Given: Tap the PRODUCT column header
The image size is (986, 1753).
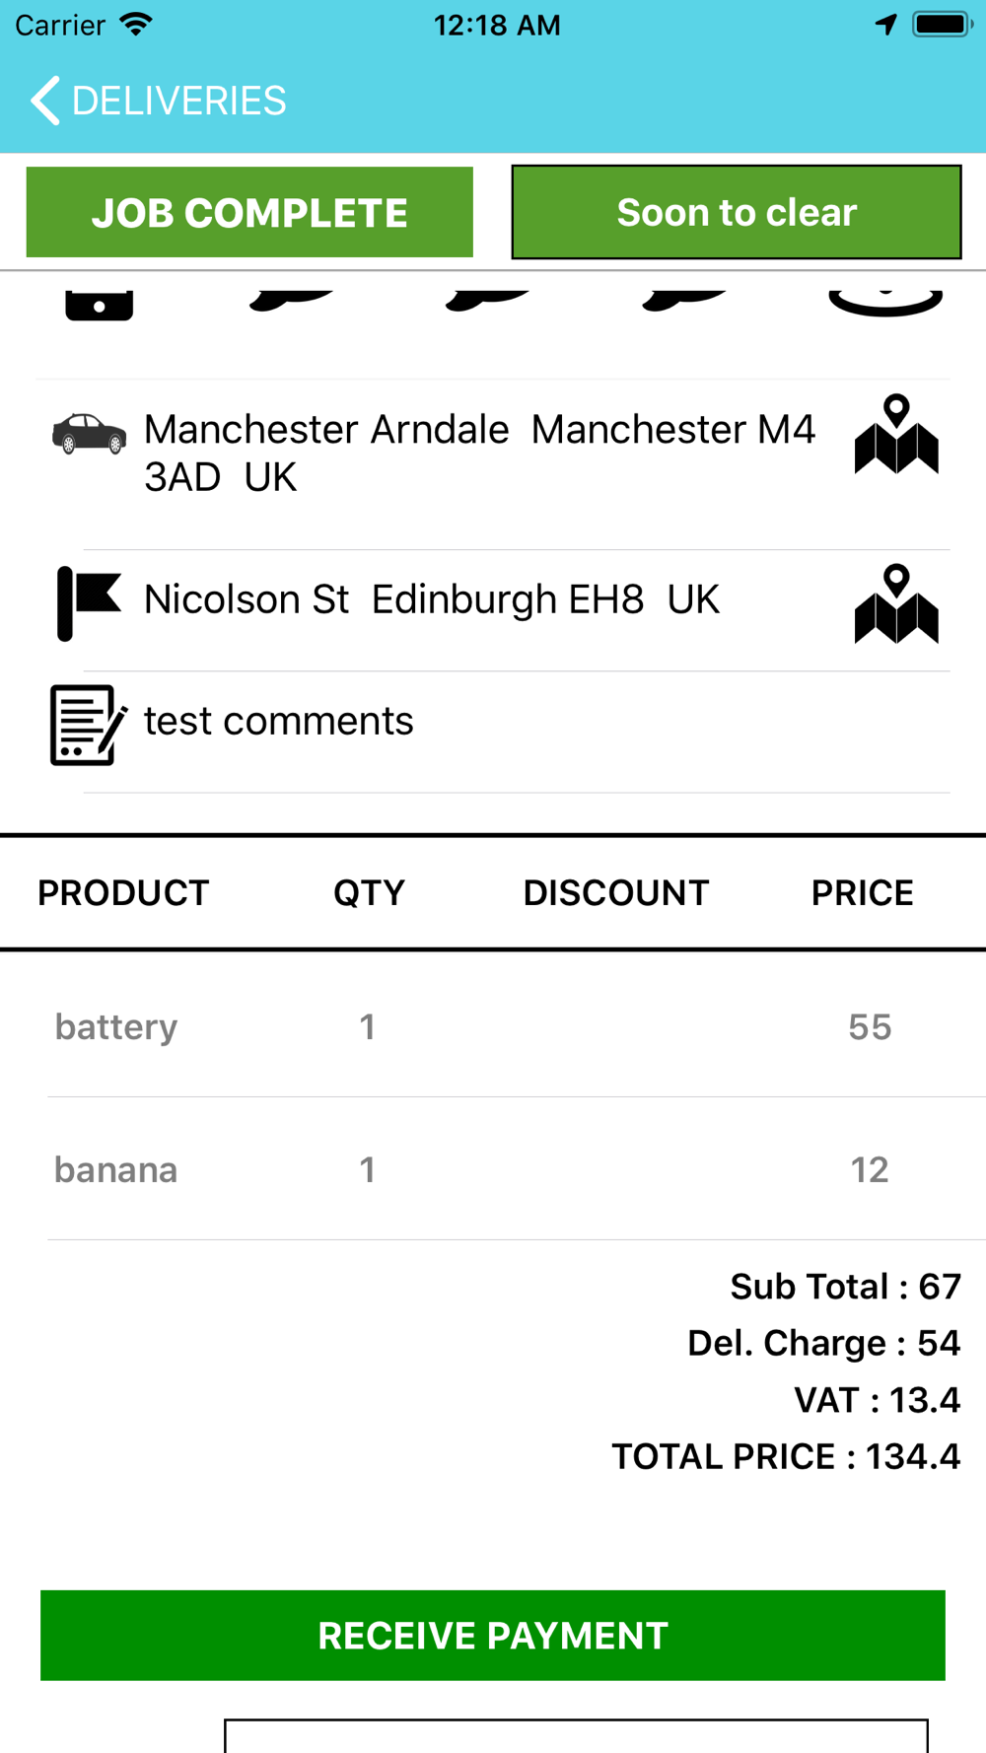Looking at the screenshot, I should coord(123,893).
